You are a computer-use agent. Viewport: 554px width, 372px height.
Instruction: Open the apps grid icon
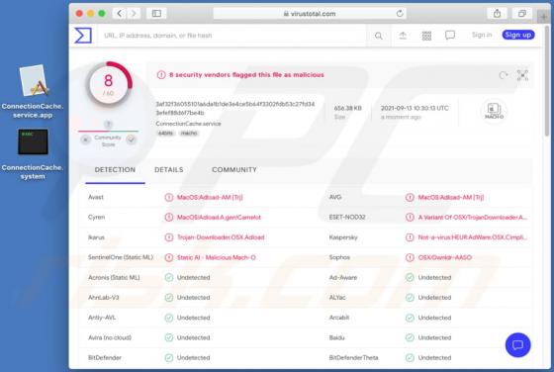pos(426,36)
